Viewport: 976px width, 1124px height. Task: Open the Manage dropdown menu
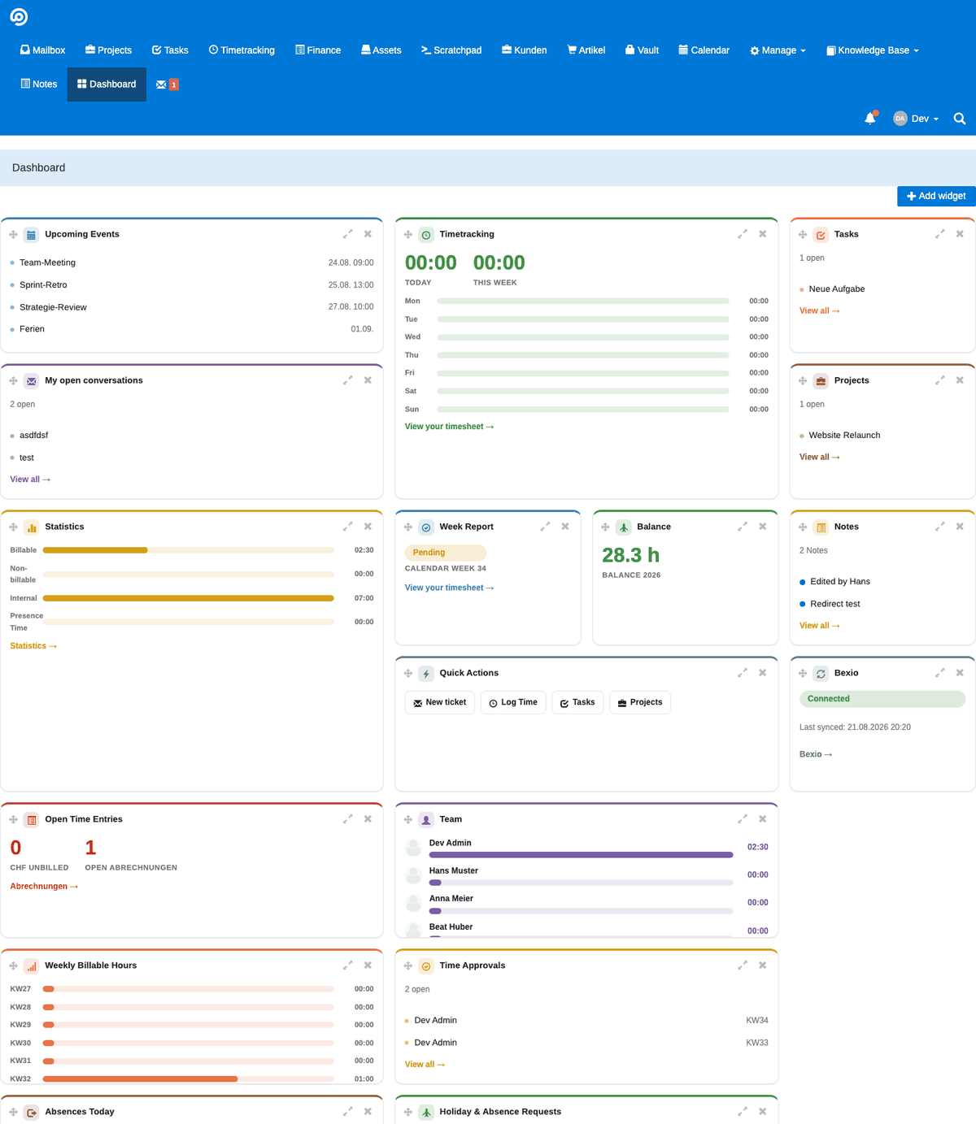(x=778, y=50)
